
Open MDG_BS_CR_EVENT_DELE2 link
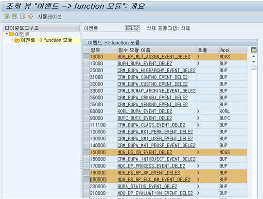click(145, 152)
